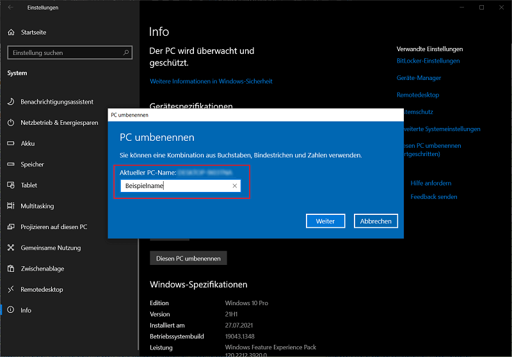This screenshot has height=357, width=512.
Task: Clear the PC name with the X
Action: pos(234,186)
